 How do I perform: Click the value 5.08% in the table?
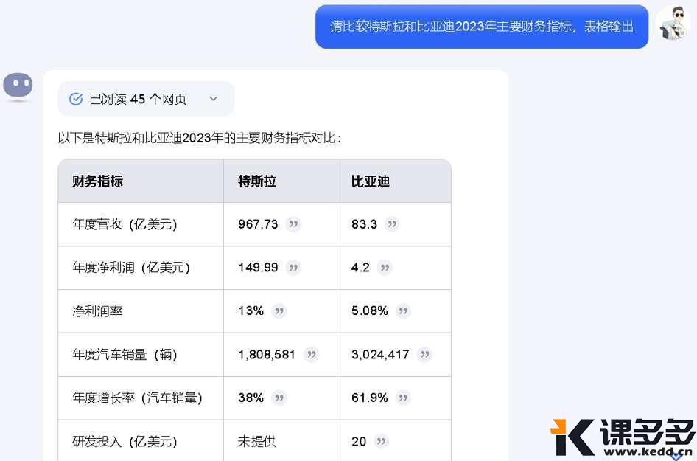tap(370, 311)
